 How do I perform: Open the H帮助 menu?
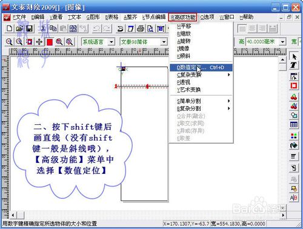(x=247, y=17)
